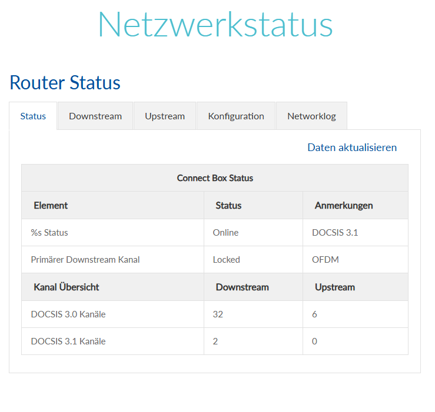This screenshot has width=435, height=412.
Task: Click the Anmerkungen column header
Action: (344, 206)
